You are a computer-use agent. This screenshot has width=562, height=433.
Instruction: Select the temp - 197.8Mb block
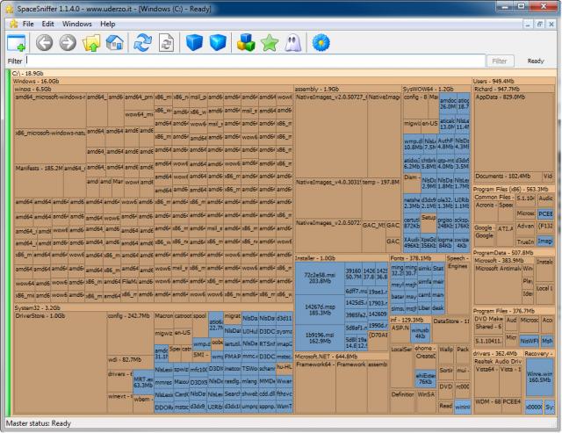pos(380,199)
